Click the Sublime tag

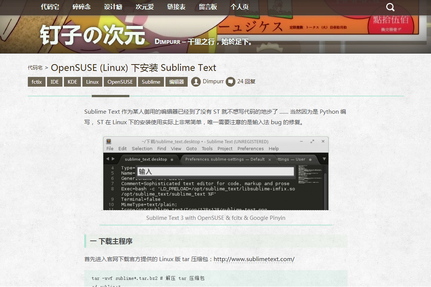click(x=151, y=82)
